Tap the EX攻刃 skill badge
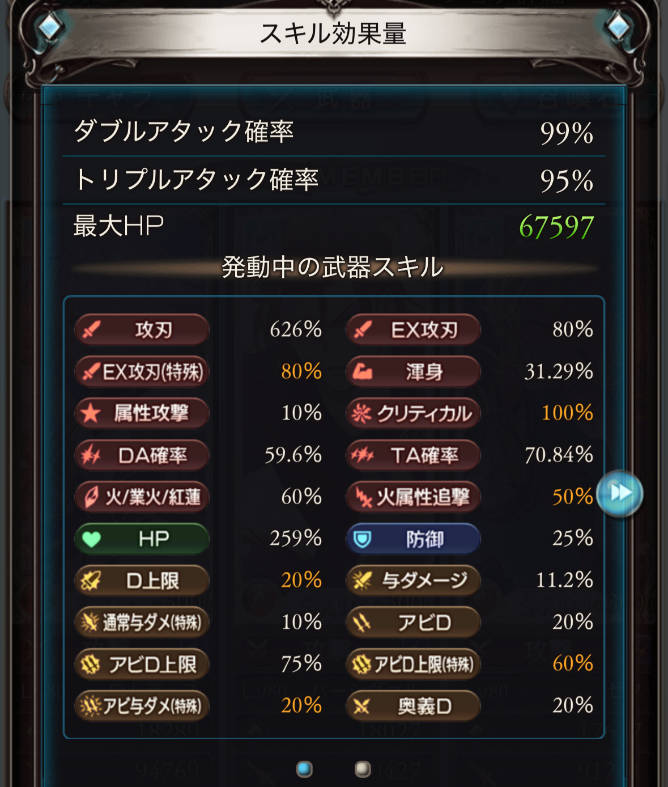The width and height of the screenshot is (668, 787). click(413, 329)
